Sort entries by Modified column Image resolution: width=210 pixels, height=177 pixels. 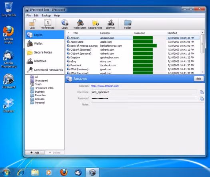pos(172,33)
